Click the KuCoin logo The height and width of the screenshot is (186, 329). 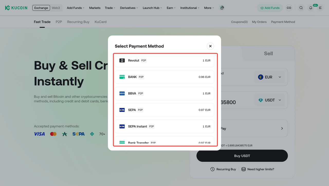coord(16,8)
